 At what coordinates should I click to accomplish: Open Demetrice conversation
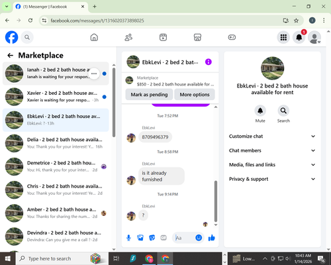click(x=56, y=166)
